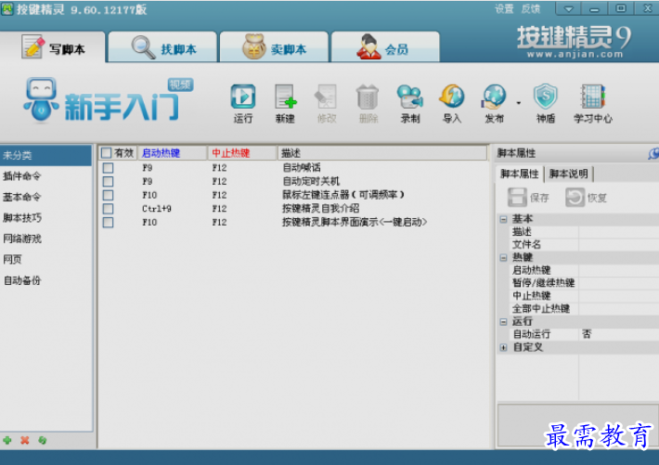Screen dimensions: 659x465
Task: Click the 启动热键 property value field
Action: click(619, 270)
